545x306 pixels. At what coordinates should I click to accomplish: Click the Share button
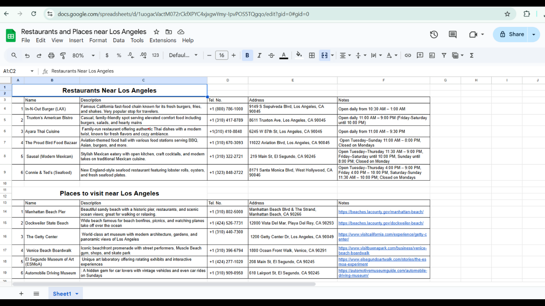click(x=511, y=34)
